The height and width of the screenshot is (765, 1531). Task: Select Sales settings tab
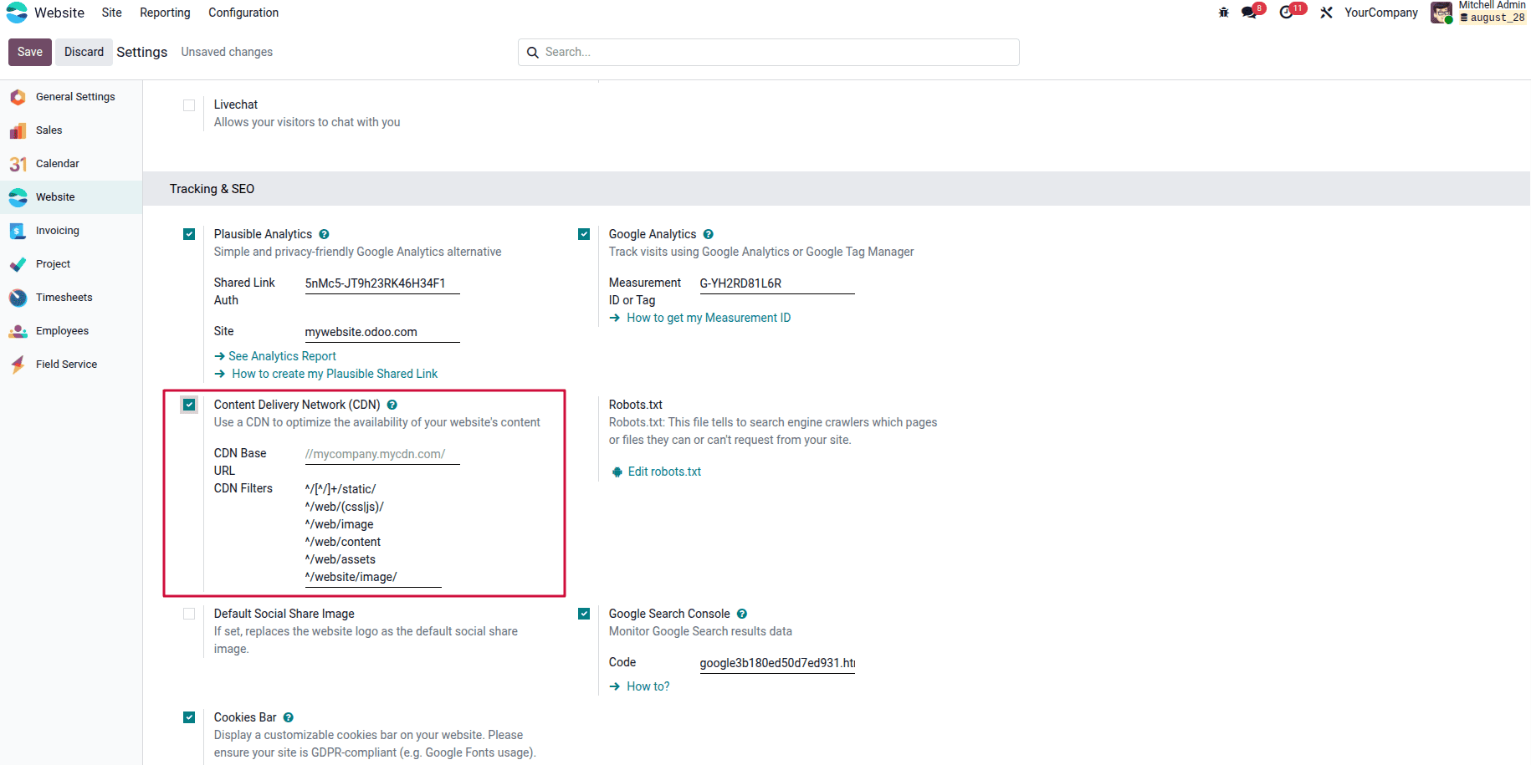pyautogui.click(x=71, y=130)
